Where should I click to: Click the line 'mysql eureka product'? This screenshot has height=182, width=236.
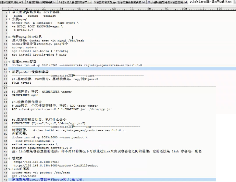pos(35,16)
